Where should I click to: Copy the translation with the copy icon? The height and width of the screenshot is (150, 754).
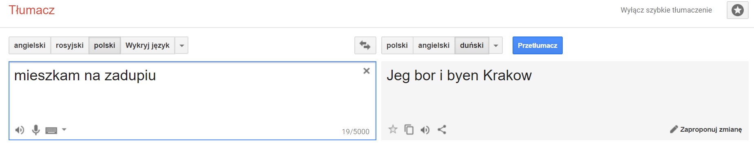409,129
